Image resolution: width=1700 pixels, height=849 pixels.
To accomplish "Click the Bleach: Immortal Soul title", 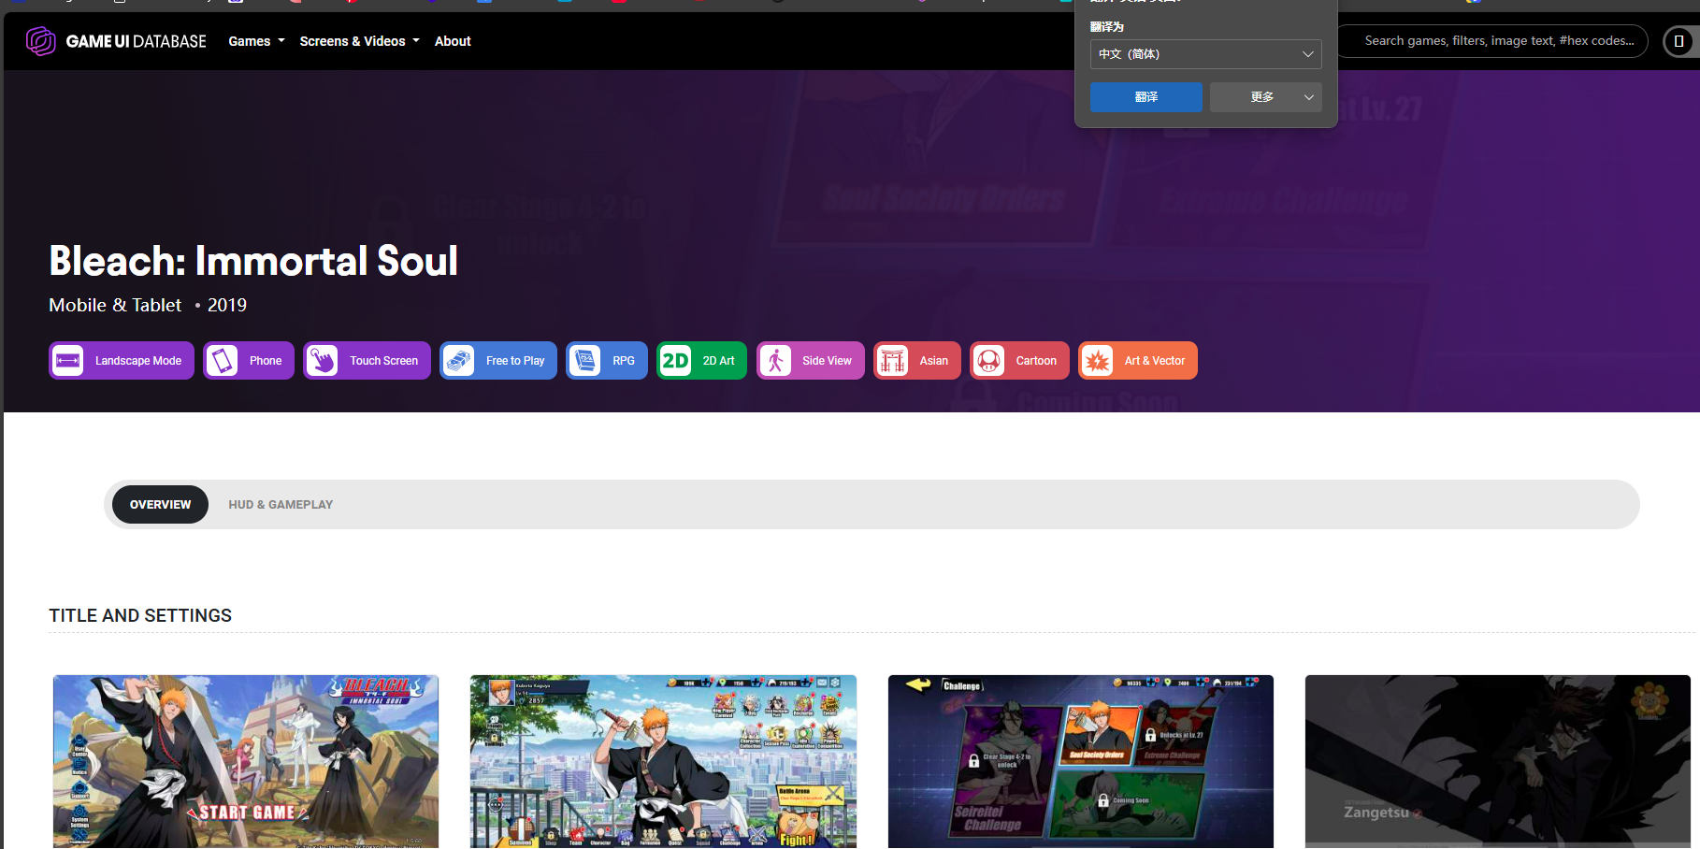I will pyautogui.click(x=253, y=261).
